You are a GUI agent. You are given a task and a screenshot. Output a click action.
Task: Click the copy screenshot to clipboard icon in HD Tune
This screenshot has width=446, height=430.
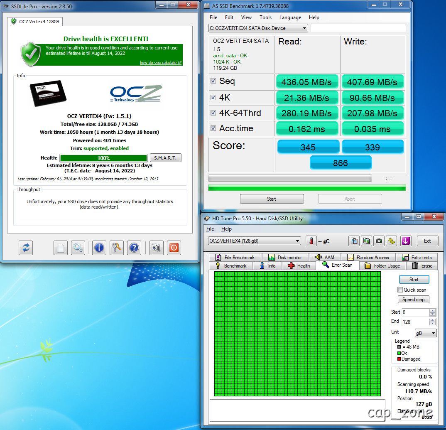click(366, 241)
